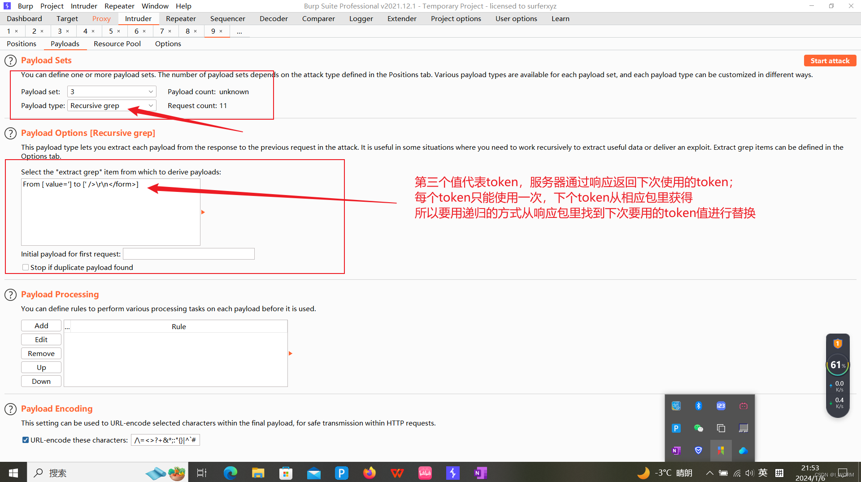
Task: Click initial payload for first request field
Action: coord(189,254)
